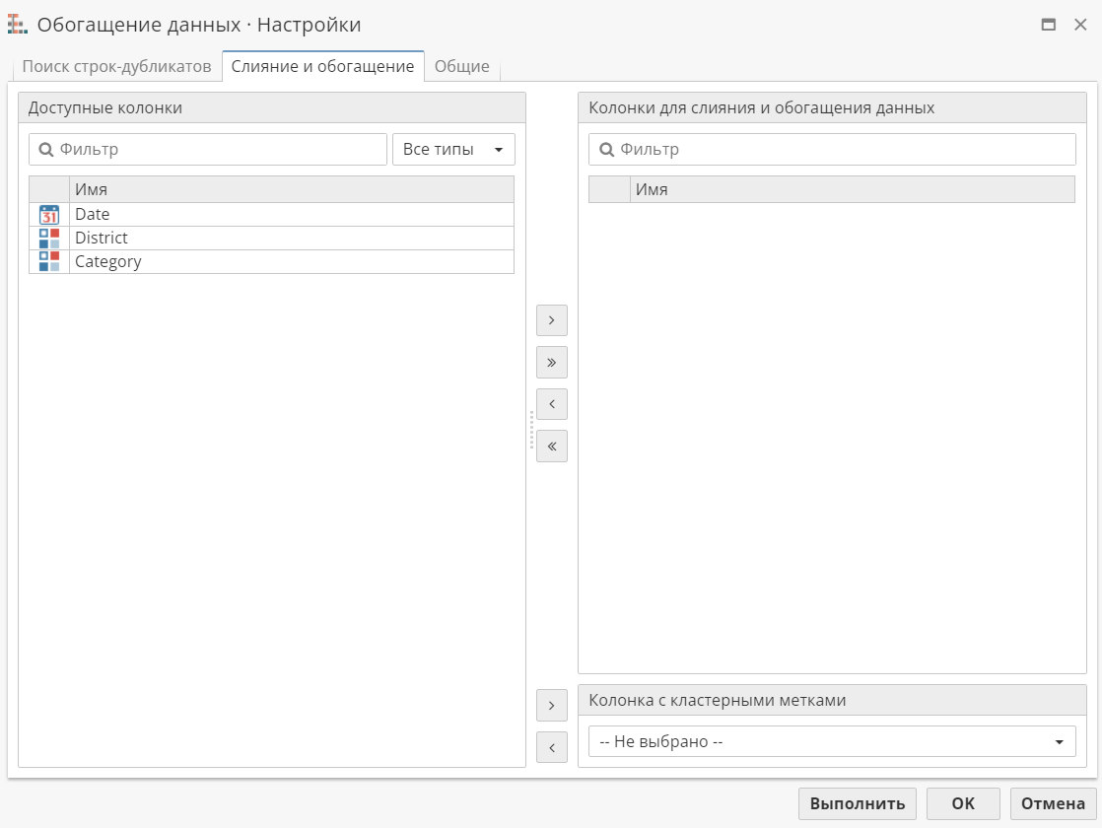The height and width of the screenshot is (828, 1102).
Task: Click the dialog's data enrichment icon in titlebar
Action: pos(17,24)
